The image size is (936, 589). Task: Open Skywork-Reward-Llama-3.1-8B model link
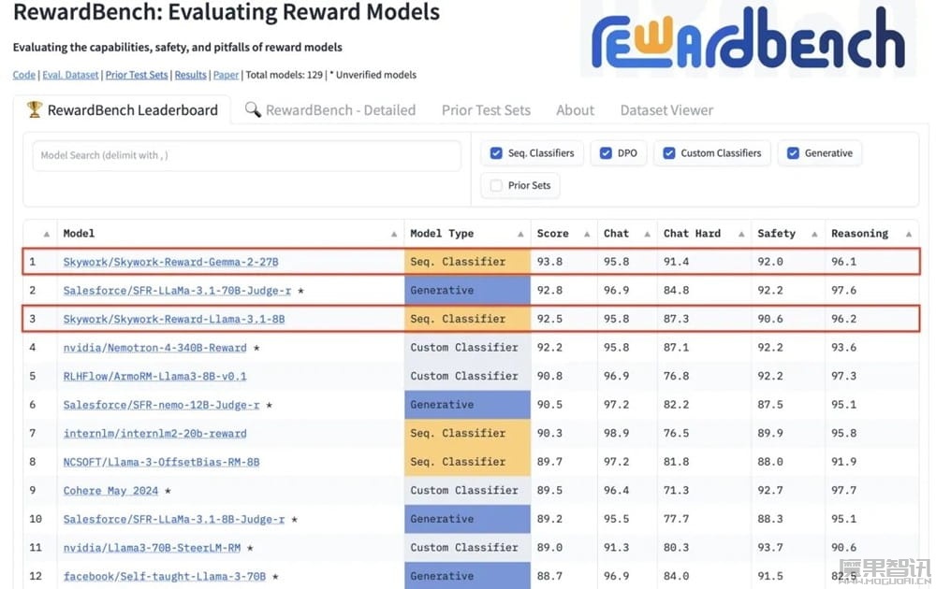point(174,319)
